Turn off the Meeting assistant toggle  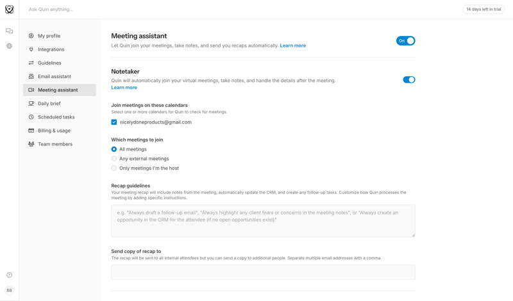[x=405, y=41]
